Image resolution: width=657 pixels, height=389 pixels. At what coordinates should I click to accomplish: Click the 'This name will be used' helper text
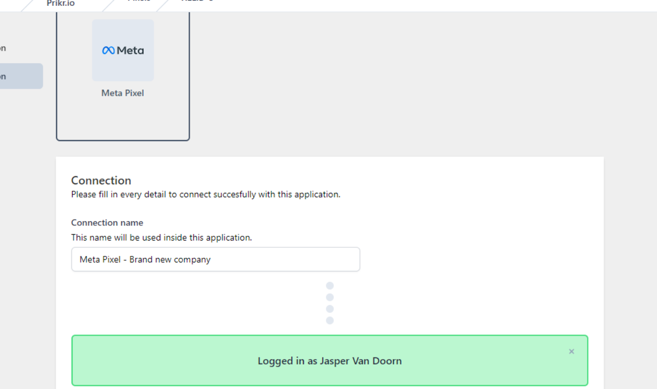pyautogui.click(x=161, y=237)
